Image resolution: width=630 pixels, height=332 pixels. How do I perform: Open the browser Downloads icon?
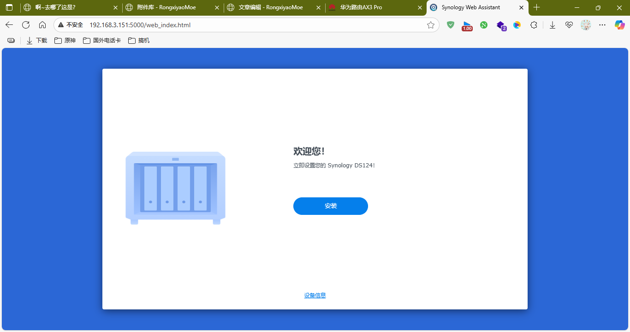click(x=553, y=25)
